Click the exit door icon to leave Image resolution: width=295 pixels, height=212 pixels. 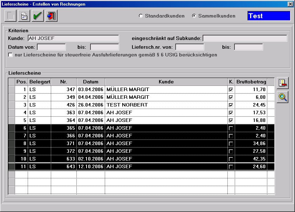50,15
